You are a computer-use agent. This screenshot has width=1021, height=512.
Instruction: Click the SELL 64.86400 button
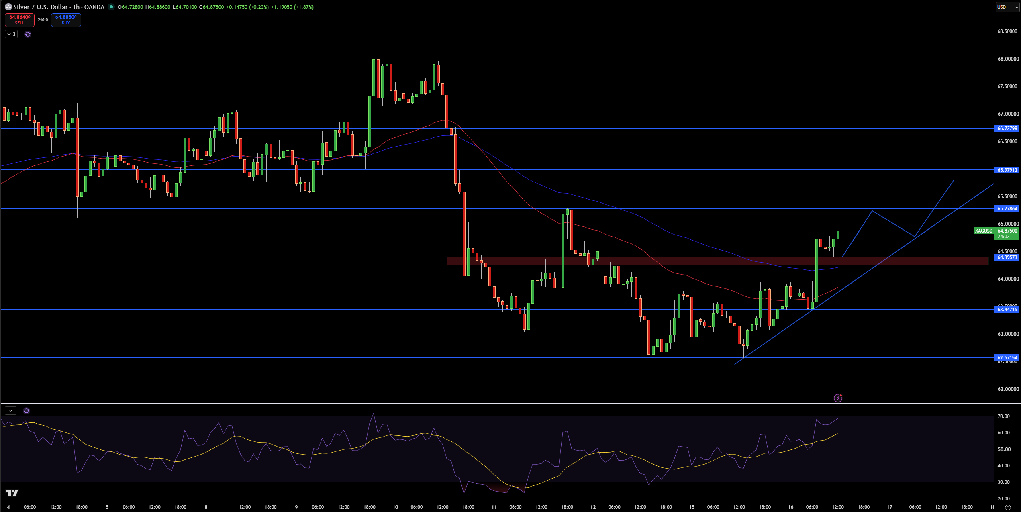20,20
